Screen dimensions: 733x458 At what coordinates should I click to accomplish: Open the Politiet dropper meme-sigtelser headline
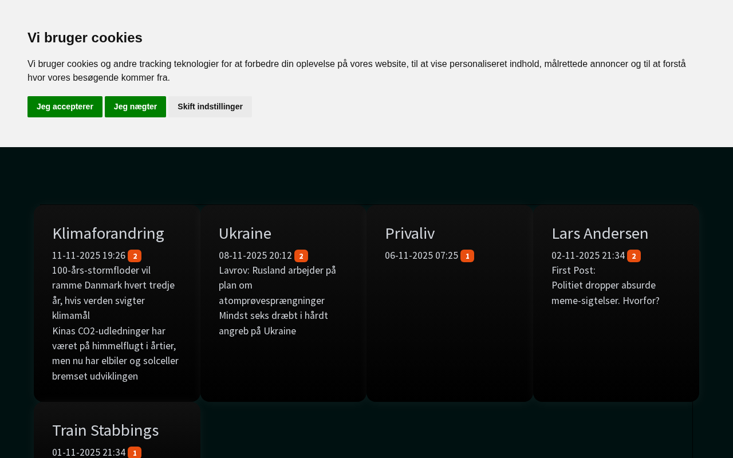tap(605, 293)
